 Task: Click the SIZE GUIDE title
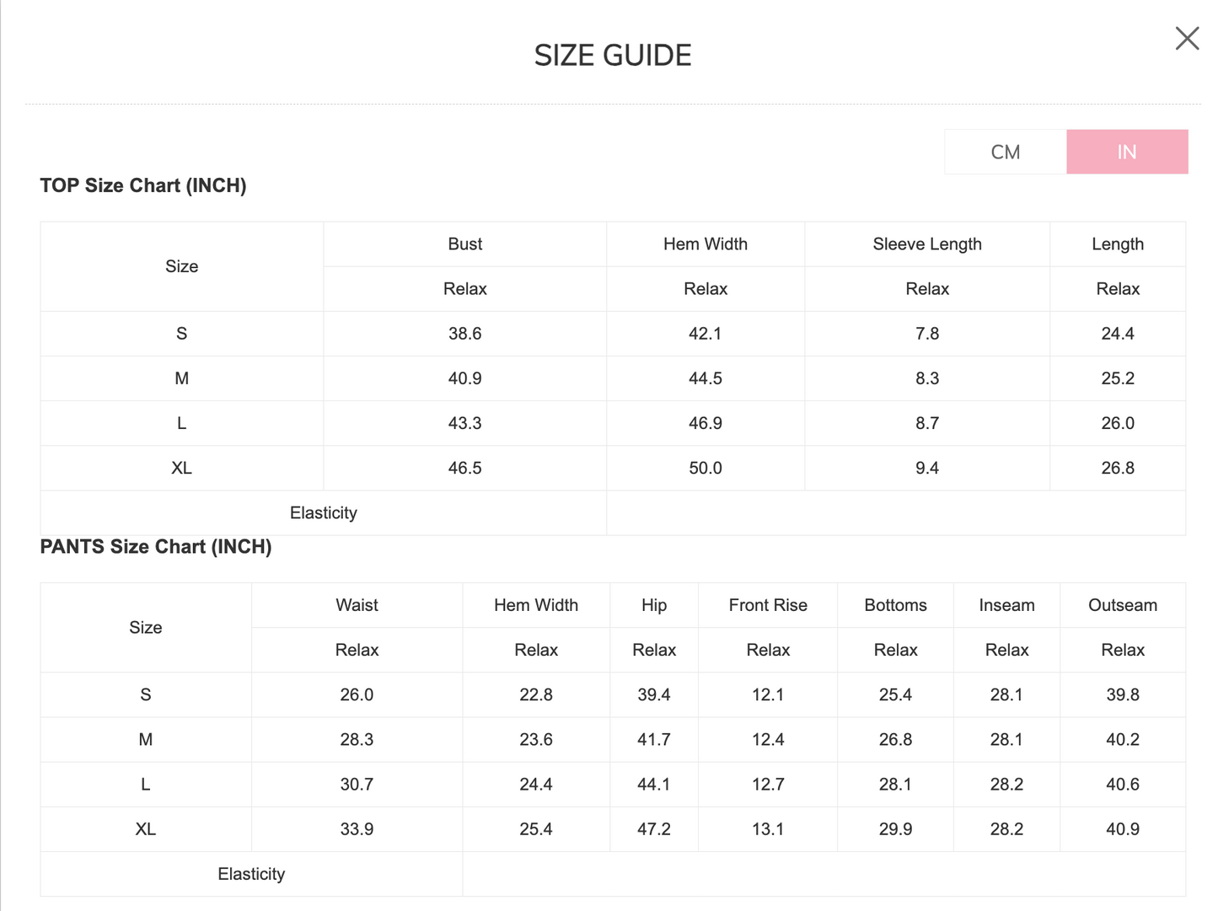pyautogui.click(x=613, y=56)
